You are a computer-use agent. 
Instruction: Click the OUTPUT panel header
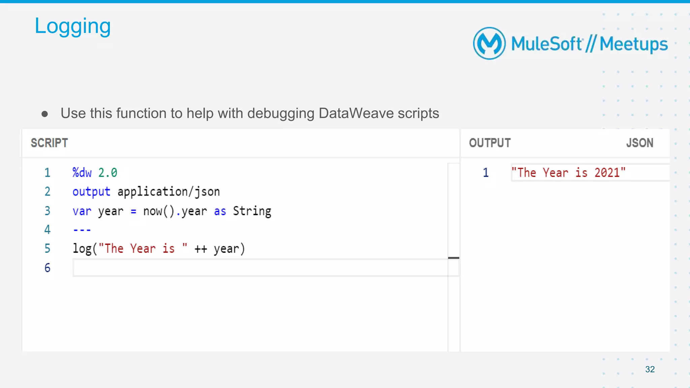coord(490,143)
